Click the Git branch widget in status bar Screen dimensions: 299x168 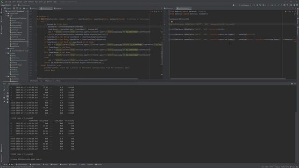293,167
